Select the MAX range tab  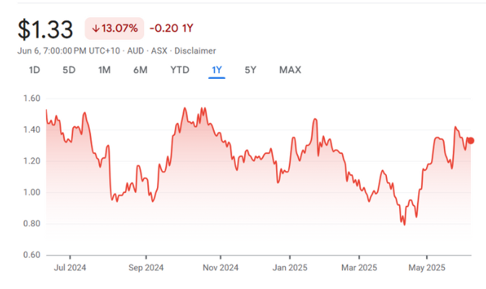point(290,70)
